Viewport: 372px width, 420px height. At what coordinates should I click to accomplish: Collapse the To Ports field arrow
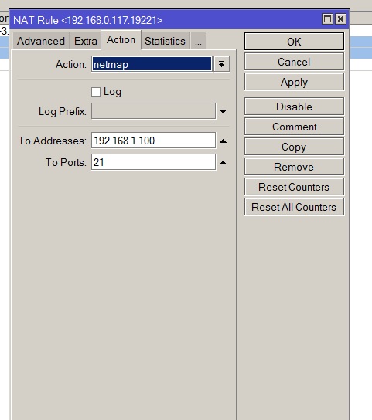point(223,163)
